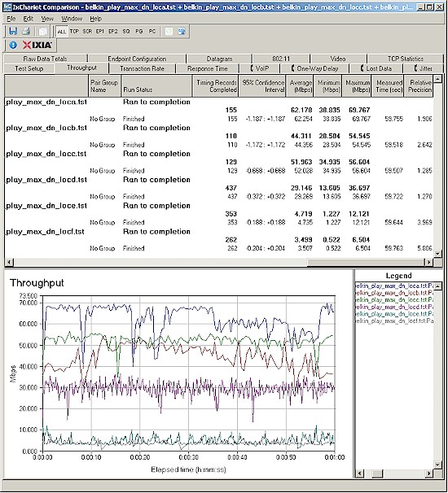Open the Help menu
Image resolution: width=448 pixels, height=493 pixels.
click(95, 19)
